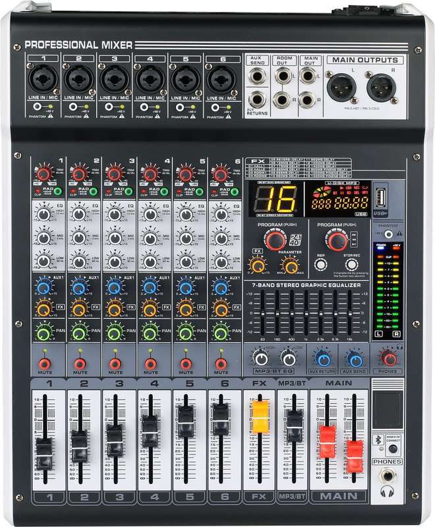Image resolution: width=435 pixels, height=527 pixels.
Task: Click the channel 3 orange FX knob
Action: pyautogui.click(x=115, y=310)
